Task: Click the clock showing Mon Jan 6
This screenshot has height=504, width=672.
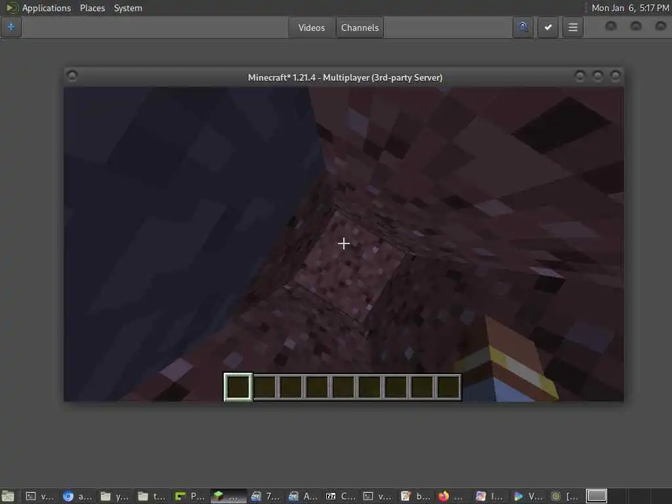Action: 630,8
